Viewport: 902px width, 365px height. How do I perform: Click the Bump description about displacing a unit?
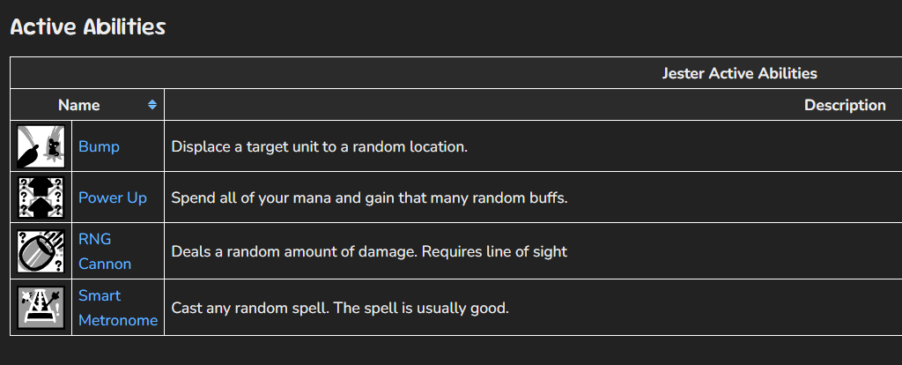point(319,146)
